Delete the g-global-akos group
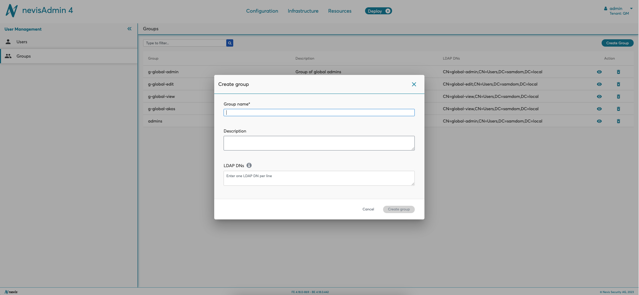Image resolution: width=639 pixels, height=295 pixels. click(x=618, y=109)
